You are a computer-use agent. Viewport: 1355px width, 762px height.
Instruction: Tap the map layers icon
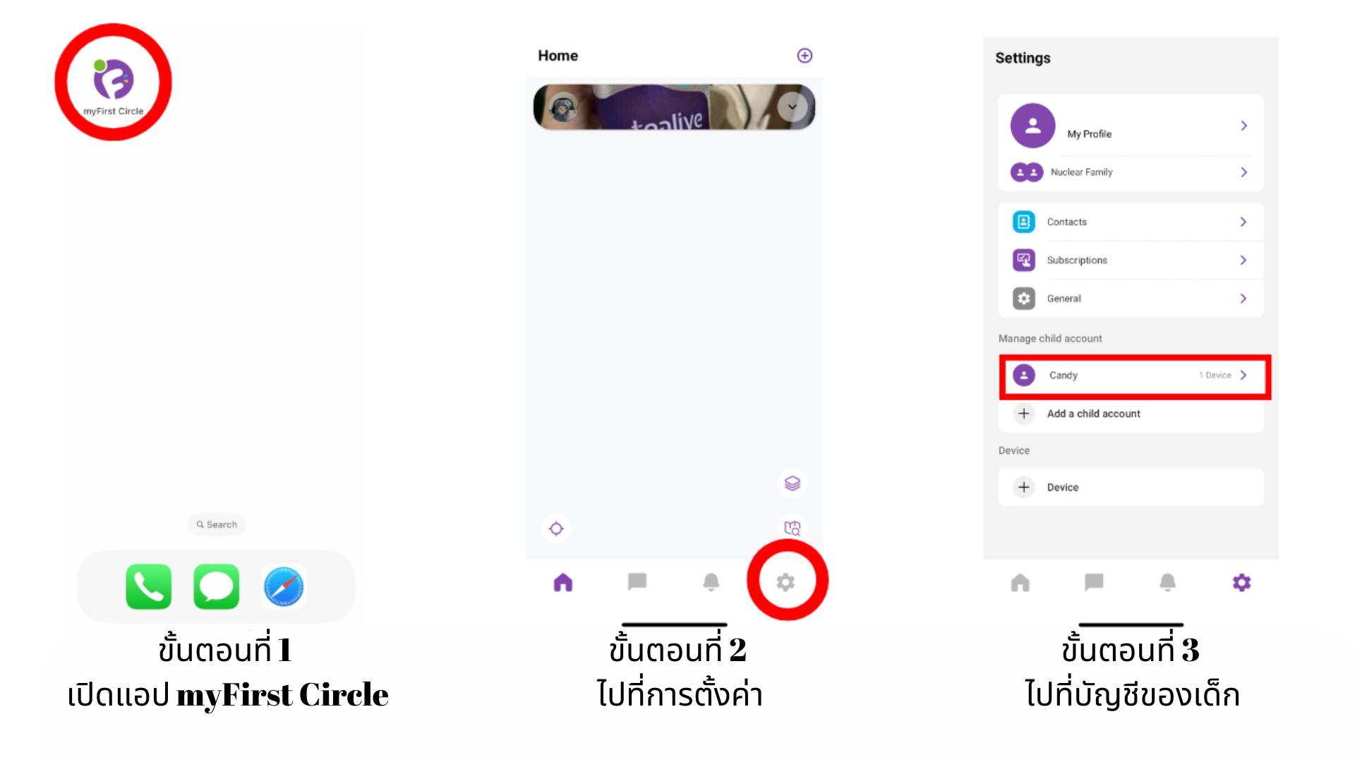pyautogui.click(x=793, y=483)
